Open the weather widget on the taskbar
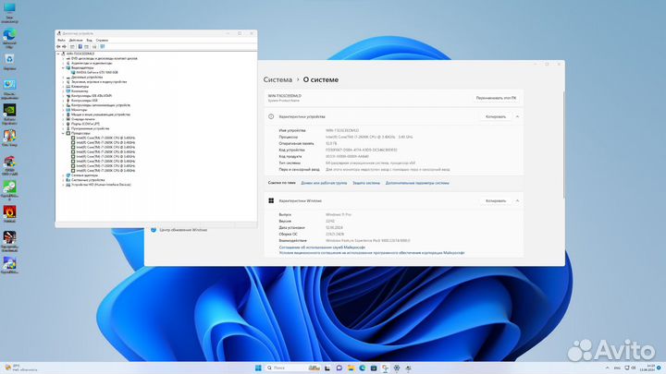The image size is (666, 374). point(20,368)
